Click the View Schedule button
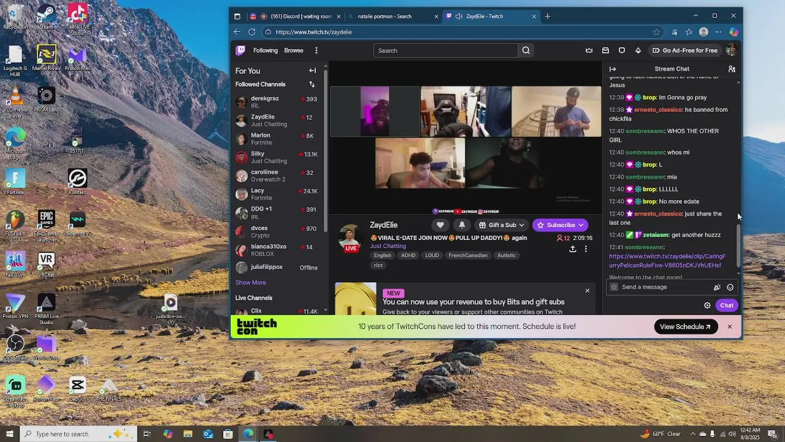This screenshot has height=442, width=785. click(686, 327)
